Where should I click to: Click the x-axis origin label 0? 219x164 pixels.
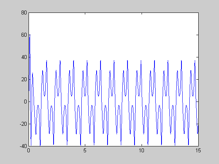[29, 150]
